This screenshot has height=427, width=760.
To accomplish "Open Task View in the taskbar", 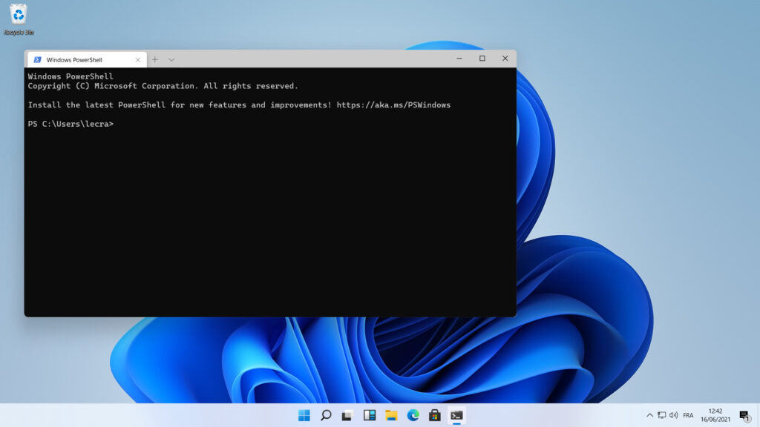I will point(347,415).
